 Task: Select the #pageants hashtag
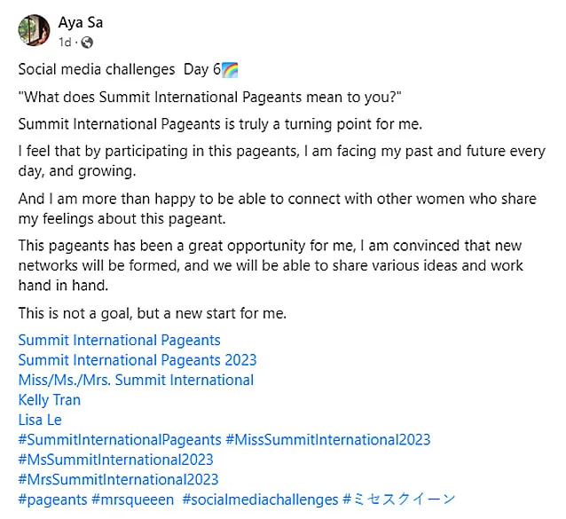point(52,499)
